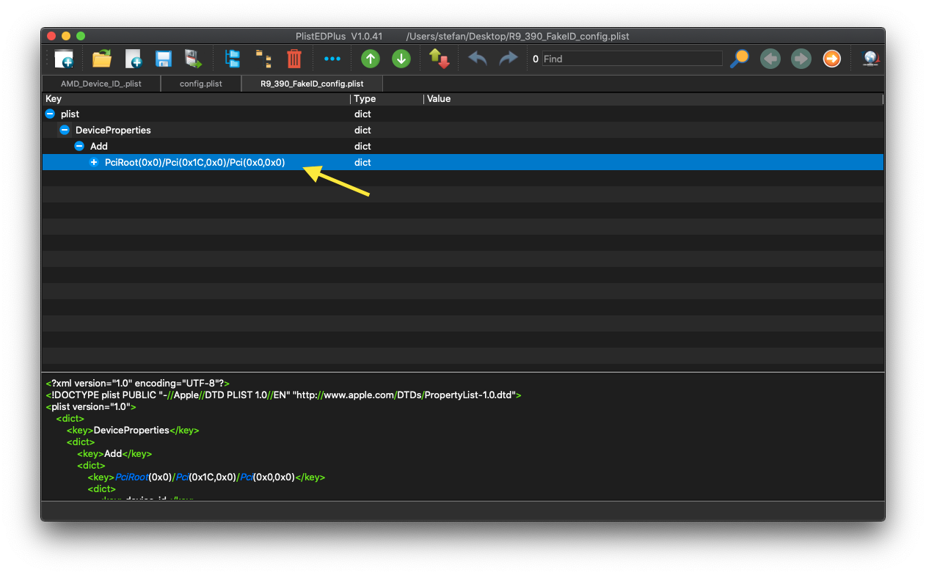
Task: Click the red trash can delete icon
Action: [294, 59]
